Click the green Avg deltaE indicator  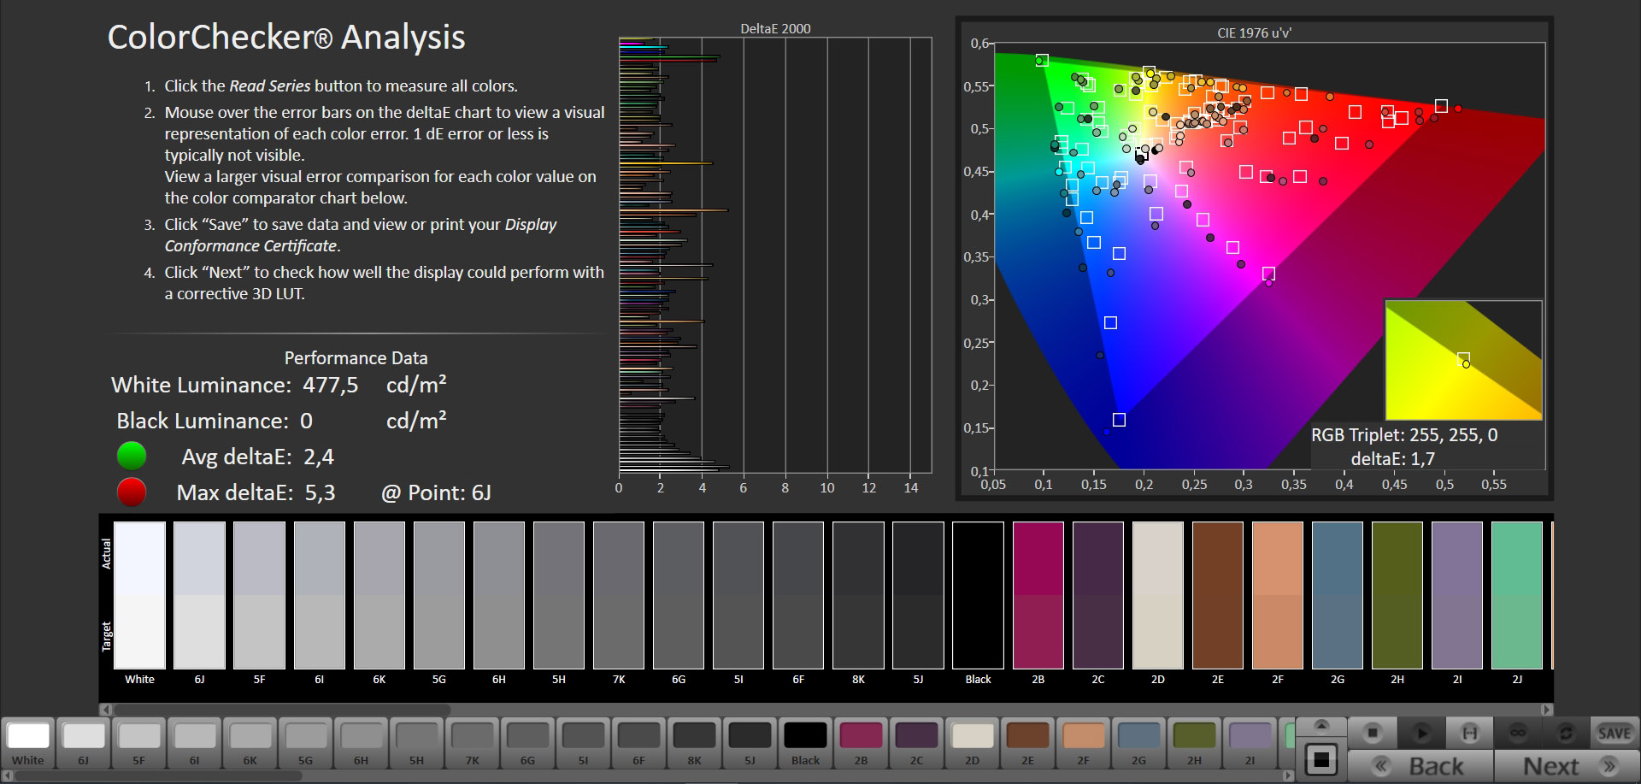[132, 457]
